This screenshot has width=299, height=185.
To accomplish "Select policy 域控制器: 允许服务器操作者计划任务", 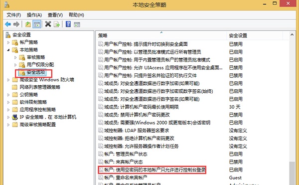I will point(142,146).
